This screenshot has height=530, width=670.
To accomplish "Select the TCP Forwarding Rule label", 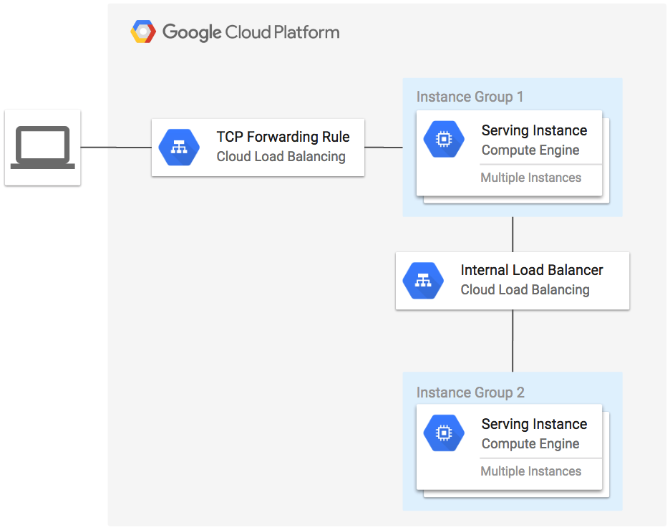I will (x=283, y=137).
